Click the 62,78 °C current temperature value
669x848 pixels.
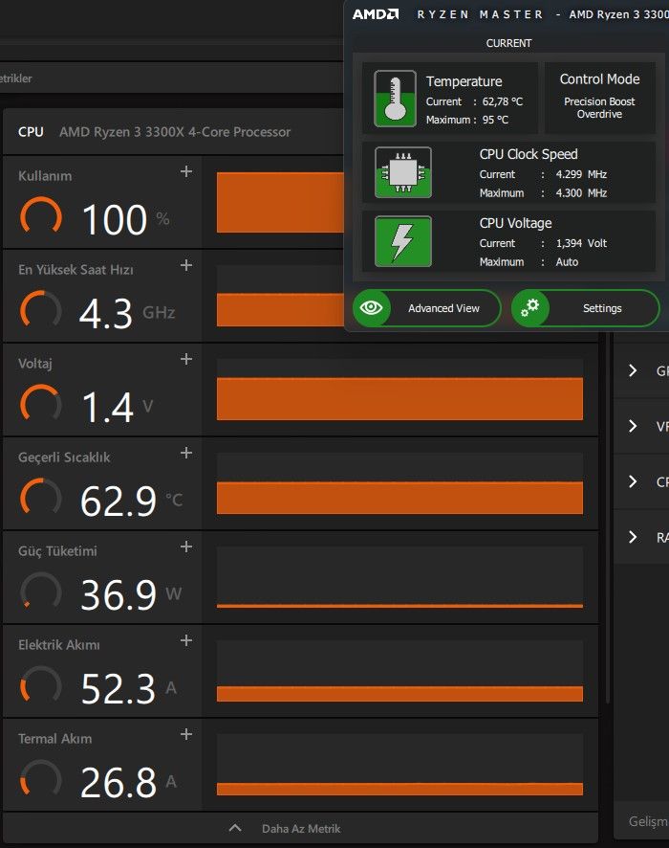coord(503,101)
